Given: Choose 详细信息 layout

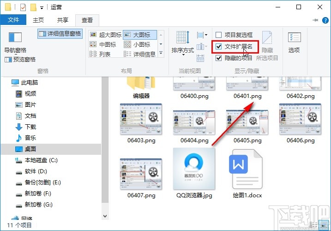Looking at the screenshot, I should coord(140,54).
